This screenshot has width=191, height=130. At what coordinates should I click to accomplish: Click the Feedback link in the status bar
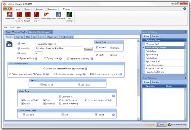(x=149, y=125)
